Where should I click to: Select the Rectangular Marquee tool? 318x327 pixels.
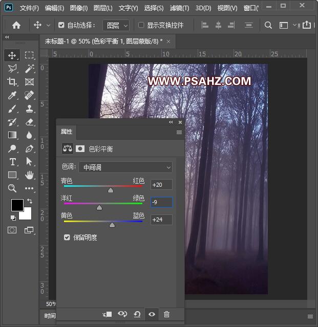click(29, 55)
